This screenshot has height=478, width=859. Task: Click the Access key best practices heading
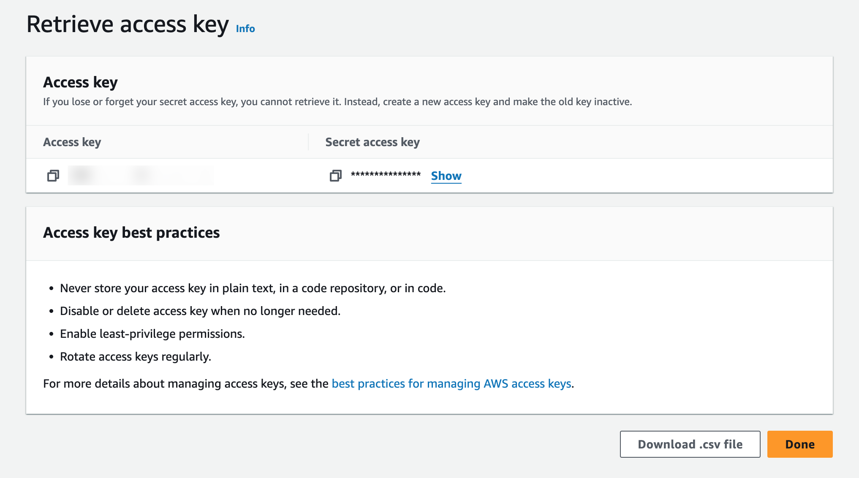tap(131, 233)
